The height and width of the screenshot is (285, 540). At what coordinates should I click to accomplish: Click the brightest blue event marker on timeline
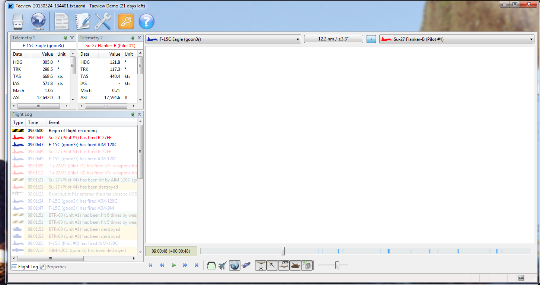pyautogui.click(x=389, y=251)
